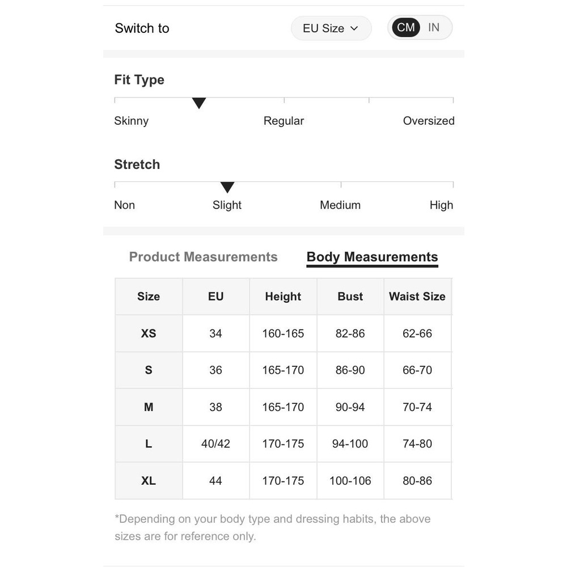Click the Stretch triangle marker
The image size is (567, 567).
tap(227, 188)
